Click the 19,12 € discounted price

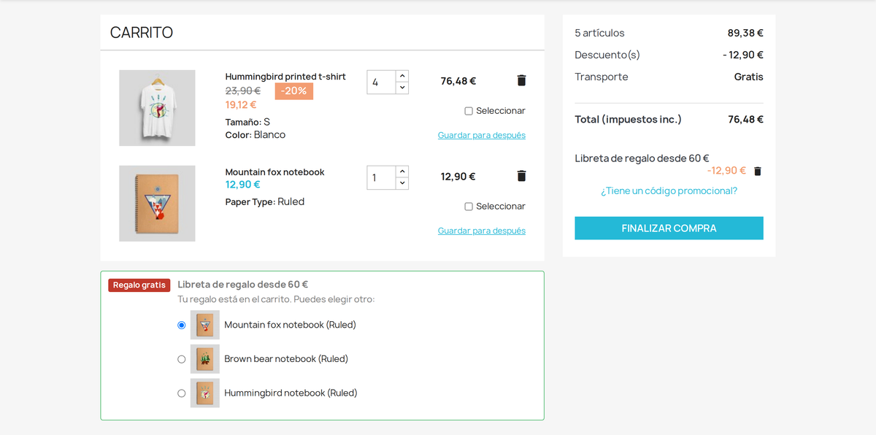(x=241, y=105)
